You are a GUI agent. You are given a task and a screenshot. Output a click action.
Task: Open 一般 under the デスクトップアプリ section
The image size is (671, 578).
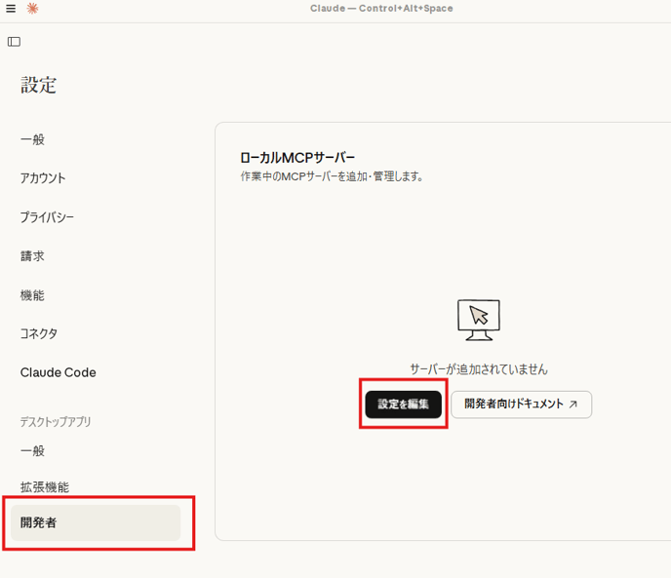tap(32, 451)
